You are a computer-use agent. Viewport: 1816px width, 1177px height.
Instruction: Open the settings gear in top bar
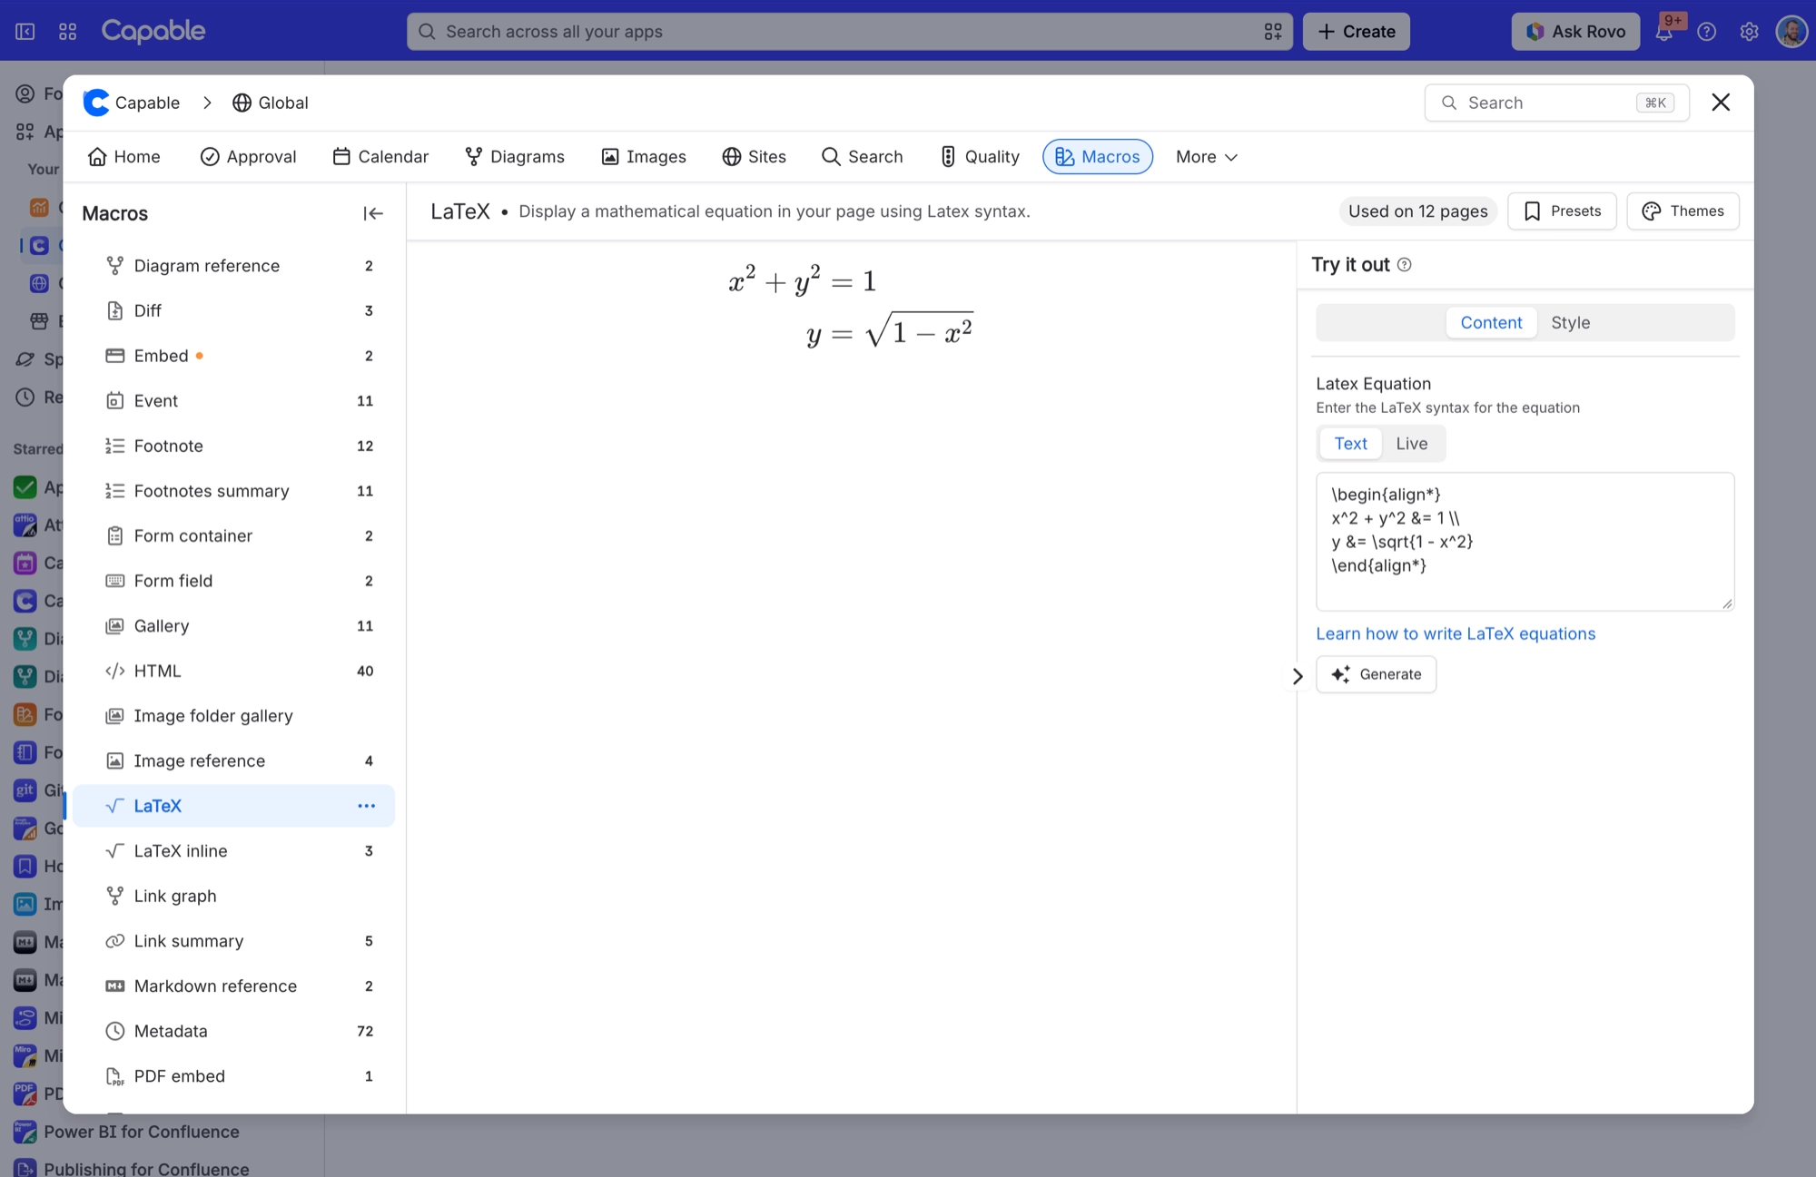click(1749, 32)
